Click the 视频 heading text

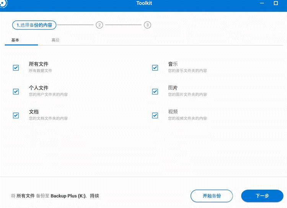coord(173,112)
